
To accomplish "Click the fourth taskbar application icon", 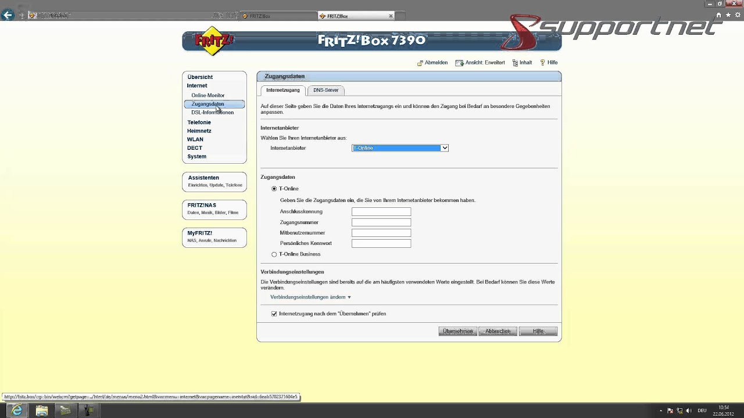I will [x=88, y=410].
